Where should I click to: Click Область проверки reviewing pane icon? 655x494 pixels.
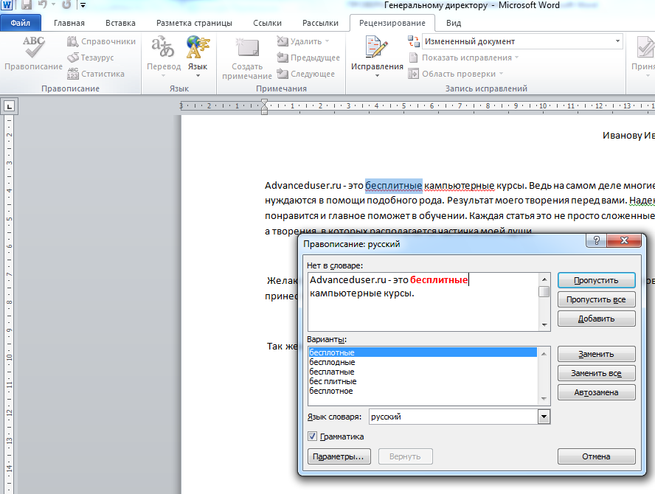click(413, 74)
